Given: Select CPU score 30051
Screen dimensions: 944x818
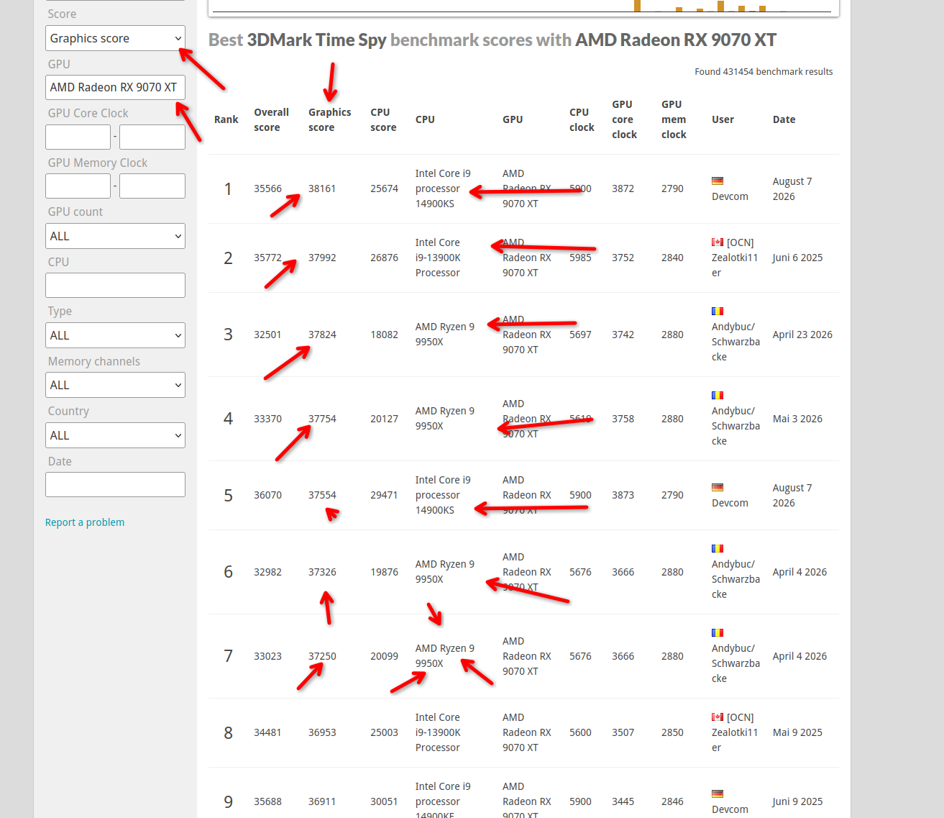Looking at the screenshot, I should (384, 801).
